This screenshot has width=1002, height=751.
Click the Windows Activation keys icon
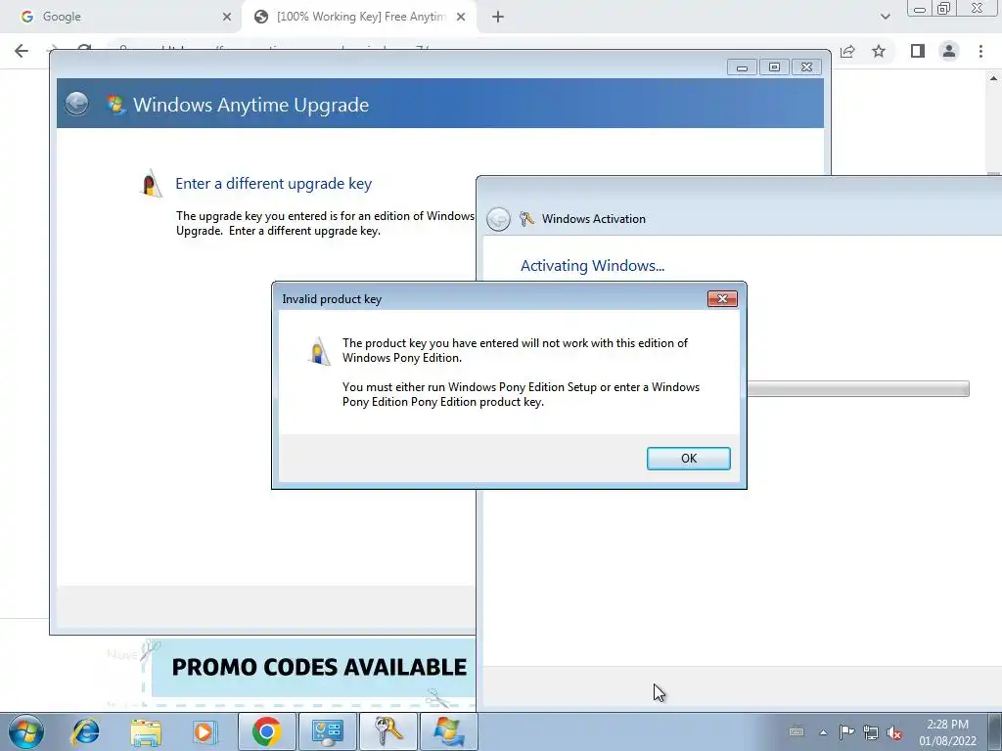click(x=526, y=218)
